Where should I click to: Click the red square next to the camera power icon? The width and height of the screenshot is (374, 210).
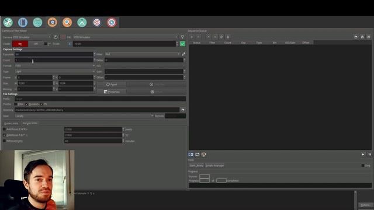(x=63, y=37)
